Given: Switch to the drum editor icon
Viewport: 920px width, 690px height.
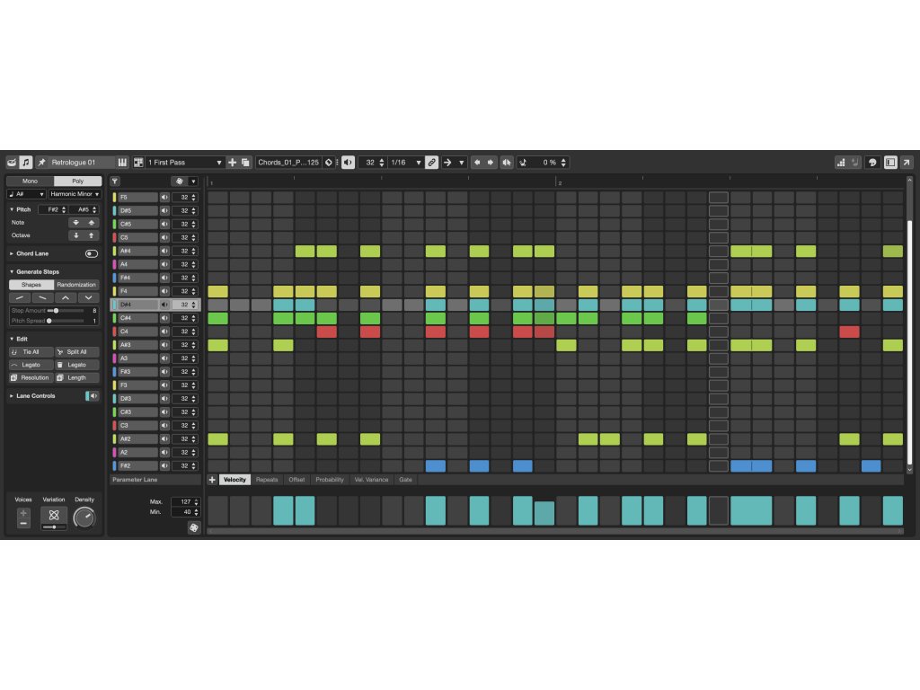Looking at the screenshot, I should tap(12, 163).
